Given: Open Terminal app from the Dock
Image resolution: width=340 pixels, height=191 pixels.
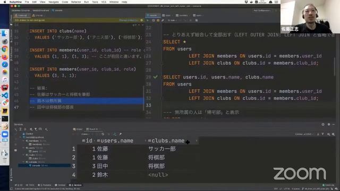Looking at the screenshot, I should point(5,119).
